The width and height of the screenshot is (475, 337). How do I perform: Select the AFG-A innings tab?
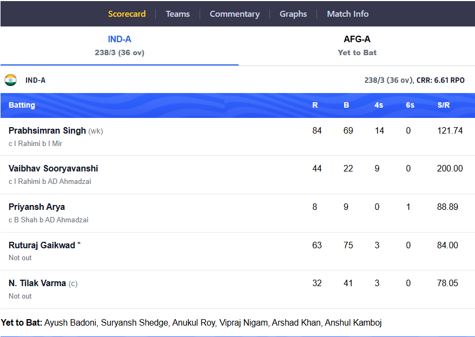357,46
